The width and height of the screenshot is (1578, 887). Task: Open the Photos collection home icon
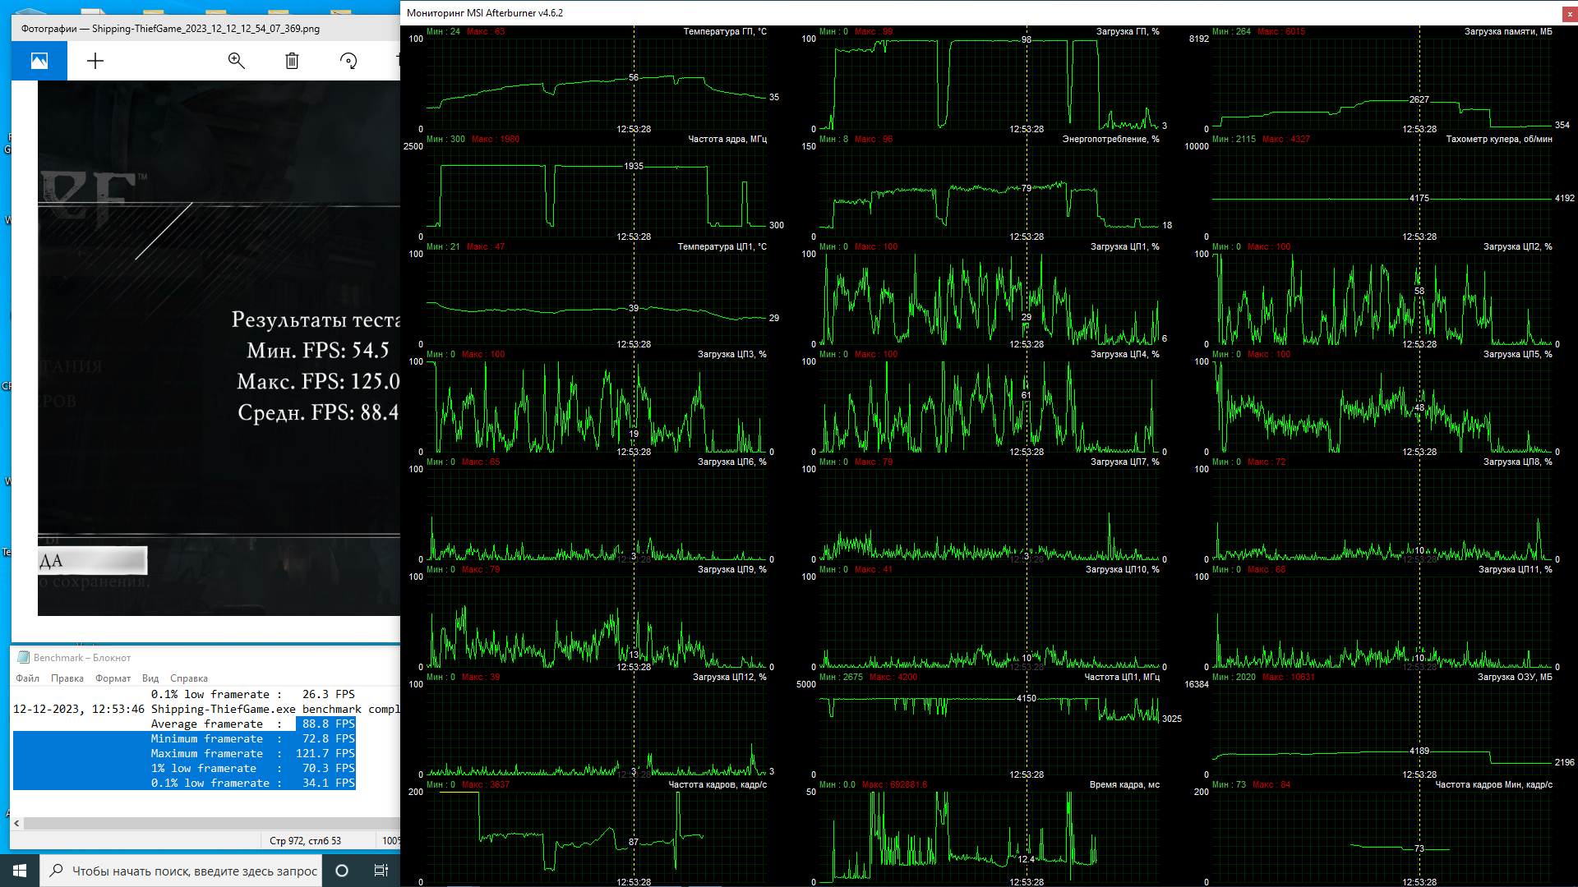(39, 61)
